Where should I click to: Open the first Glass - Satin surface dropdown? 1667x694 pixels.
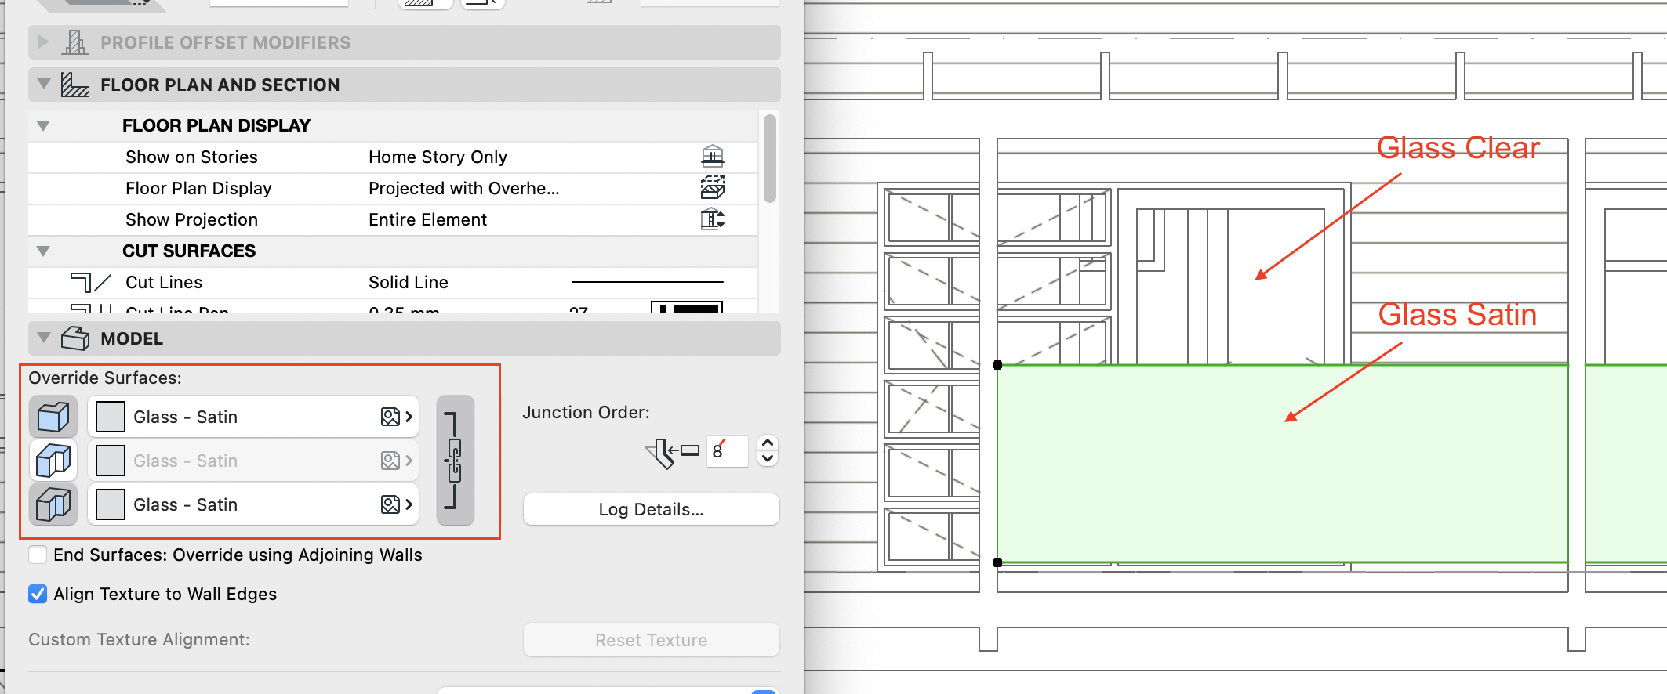click(253, 417)
